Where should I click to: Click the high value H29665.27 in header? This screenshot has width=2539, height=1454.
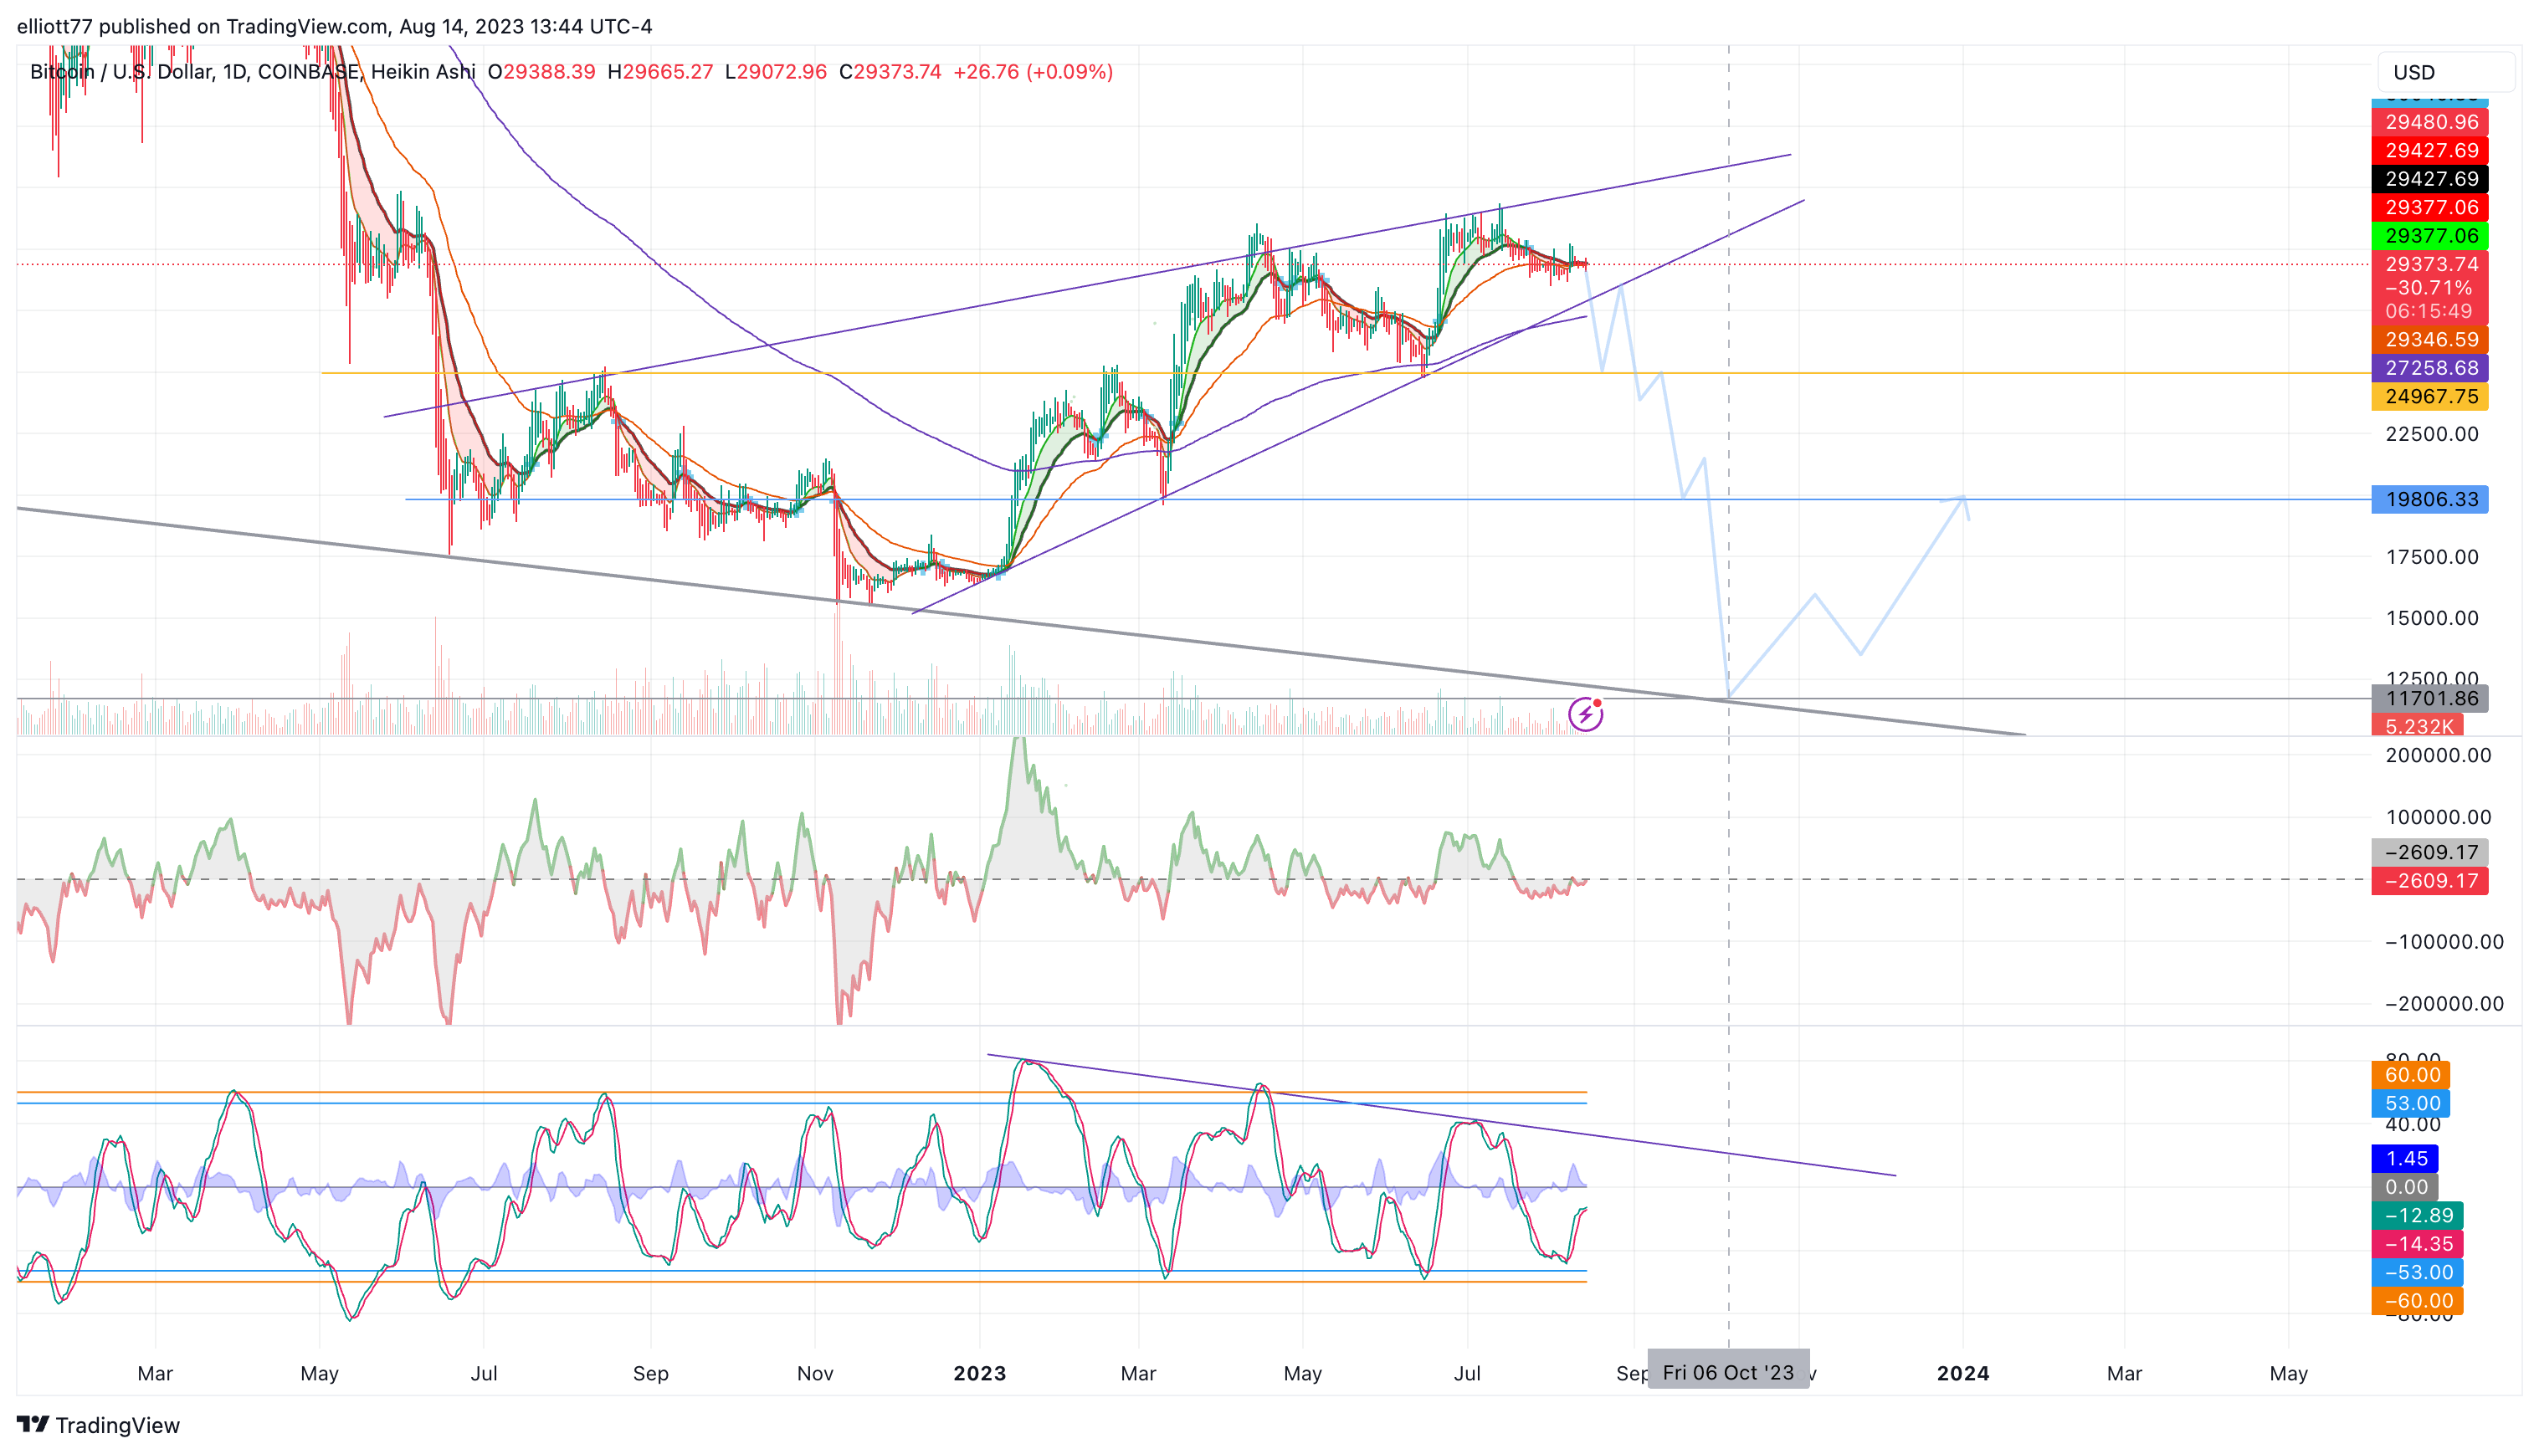(659, 72)
